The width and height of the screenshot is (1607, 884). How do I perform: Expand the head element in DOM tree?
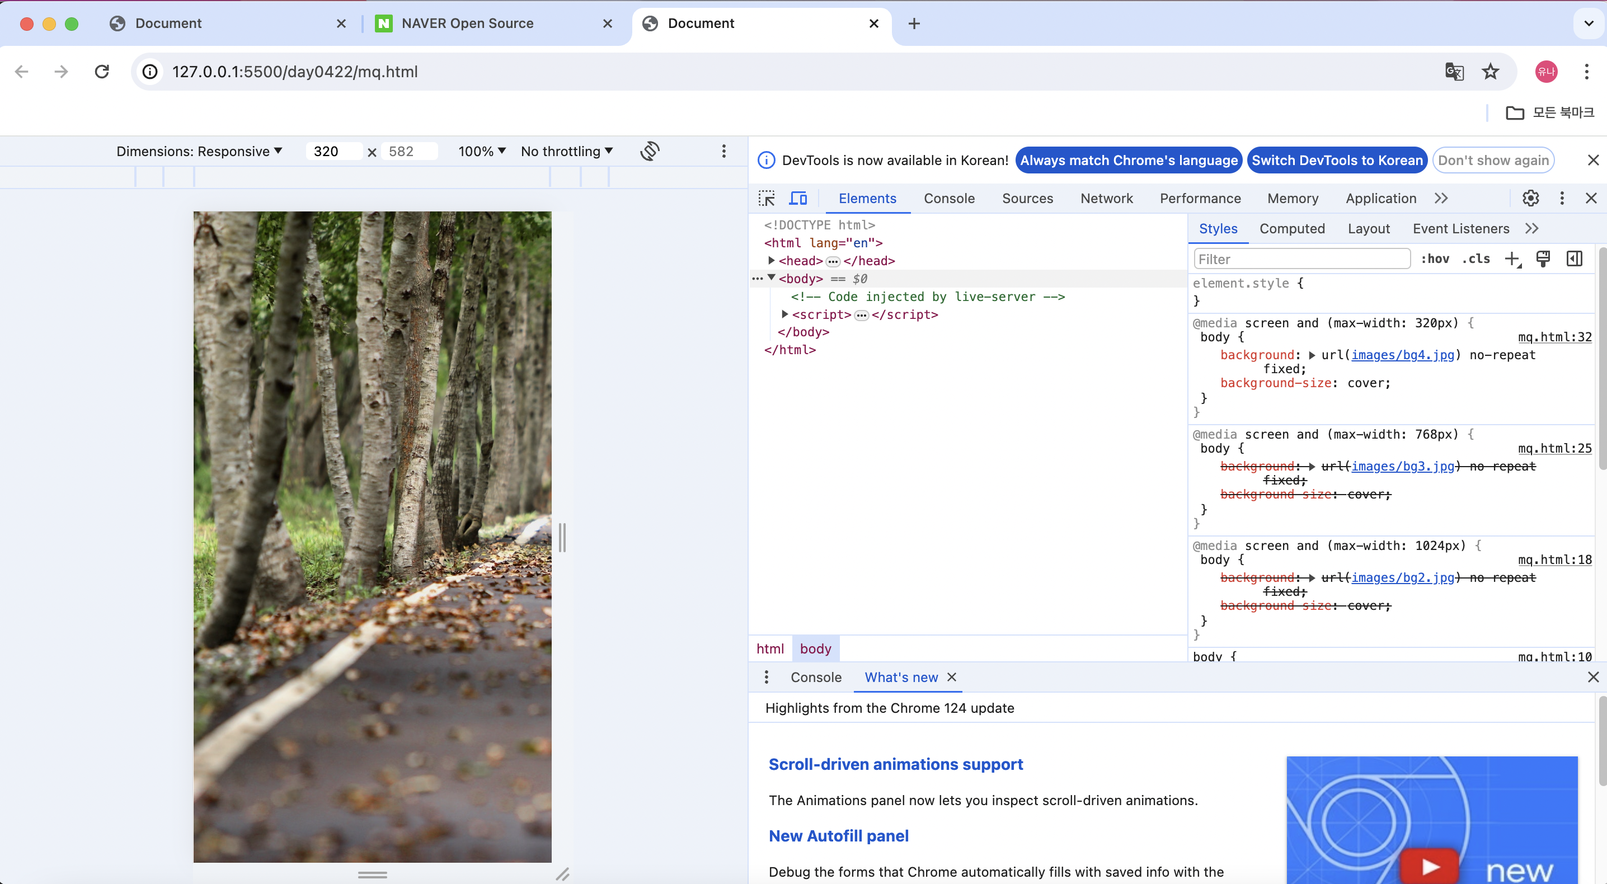(772, 261)
